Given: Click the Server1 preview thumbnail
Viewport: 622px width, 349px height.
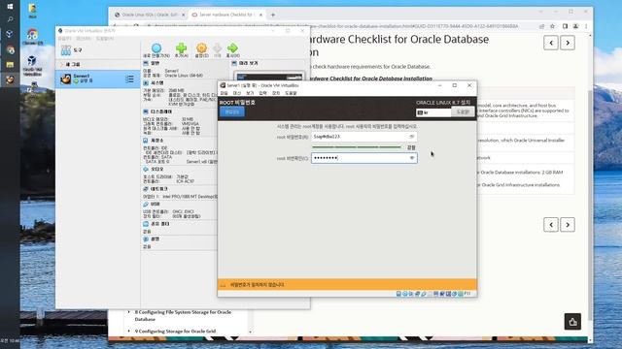Looking at the screenshot, I should coord(269,76).
